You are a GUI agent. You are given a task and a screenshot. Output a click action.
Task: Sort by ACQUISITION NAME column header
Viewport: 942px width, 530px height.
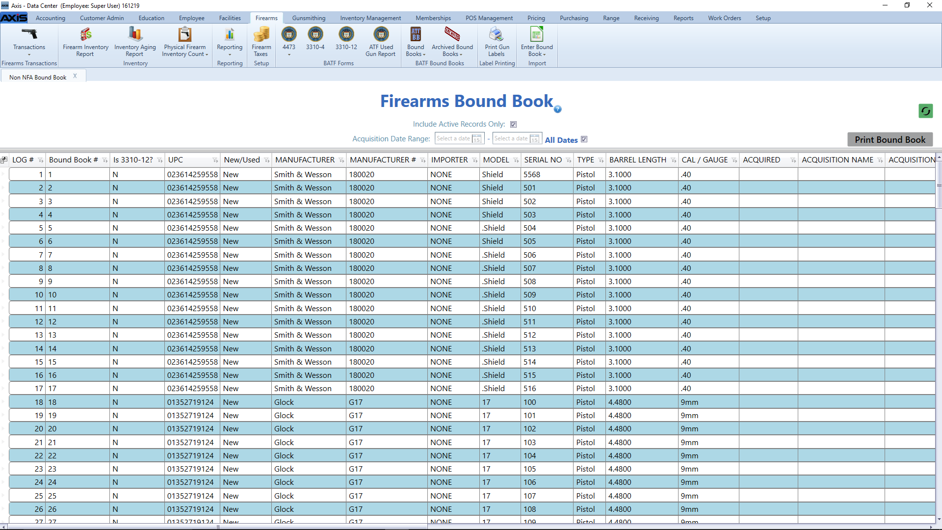pyautogui.click(x=837, y=160)
